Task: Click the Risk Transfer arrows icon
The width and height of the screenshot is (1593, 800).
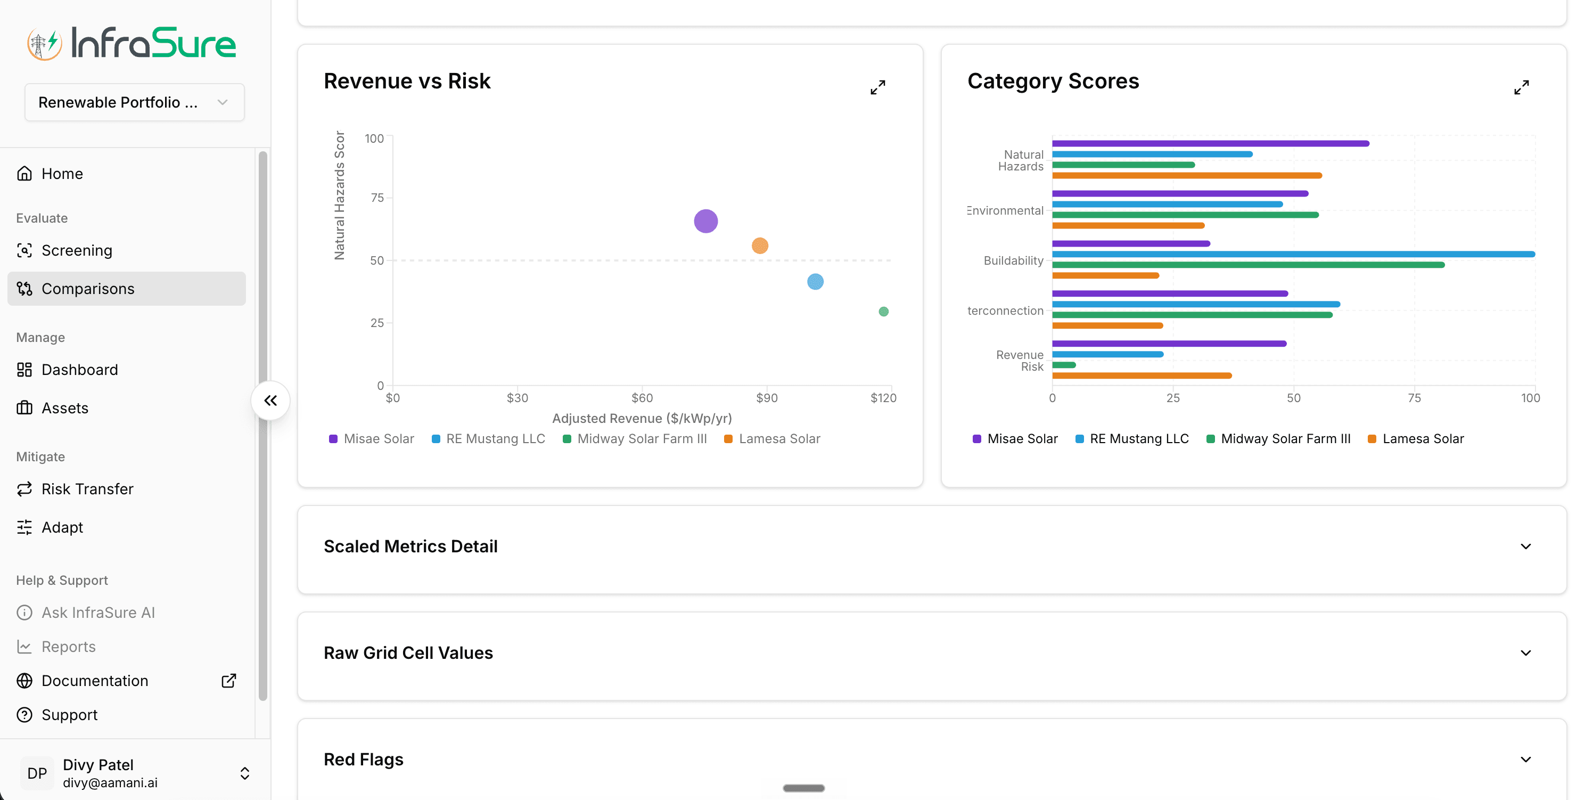Action: (x=24, y=489)
